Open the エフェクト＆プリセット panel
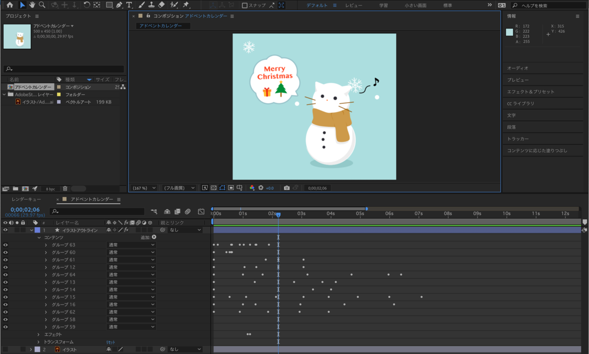Screen dimensions: 589x354 click(531, 92)
